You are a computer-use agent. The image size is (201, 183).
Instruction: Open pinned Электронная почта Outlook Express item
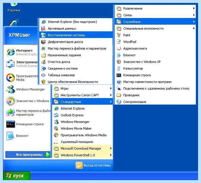tap(22, 64)
